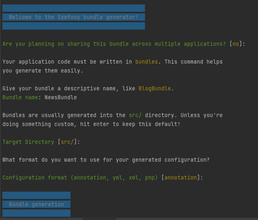The width and height of the screenshot is (258, 220).
Task: Click the yellow 'BlogBundle' example name
Action: coord(154,88)
